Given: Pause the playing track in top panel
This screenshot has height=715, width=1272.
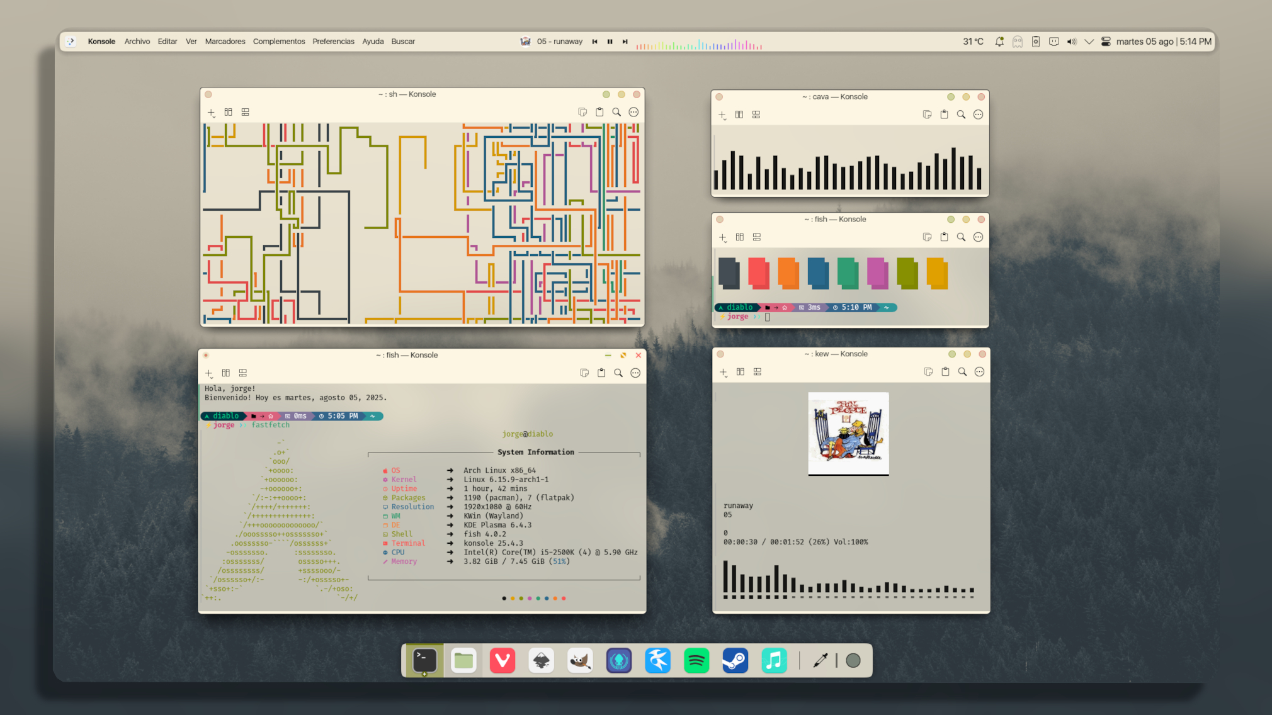Looking at the screenshot, I should click(610, 42).
